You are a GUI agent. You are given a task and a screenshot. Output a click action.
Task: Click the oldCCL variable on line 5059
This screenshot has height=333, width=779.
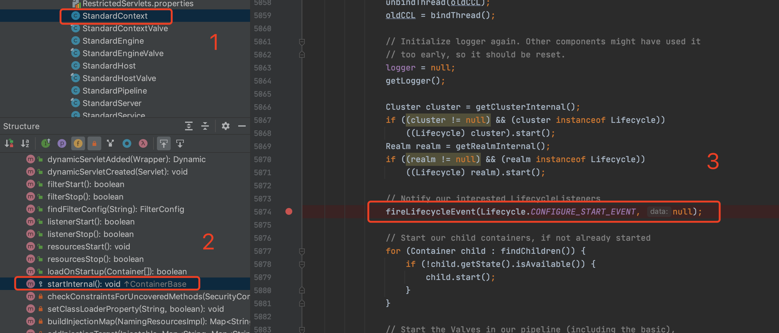[400, 15]
